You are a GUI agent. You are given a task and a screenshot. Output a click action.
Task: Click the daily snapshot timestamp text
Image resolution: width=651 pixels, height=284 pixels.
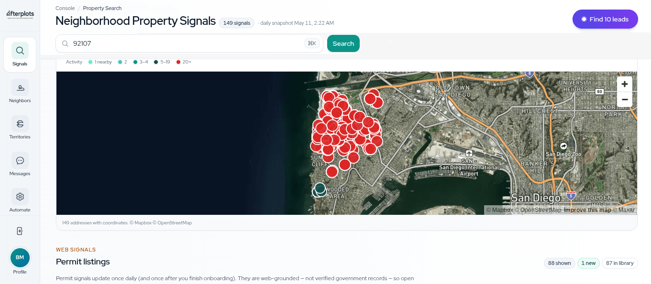(297, 23)
